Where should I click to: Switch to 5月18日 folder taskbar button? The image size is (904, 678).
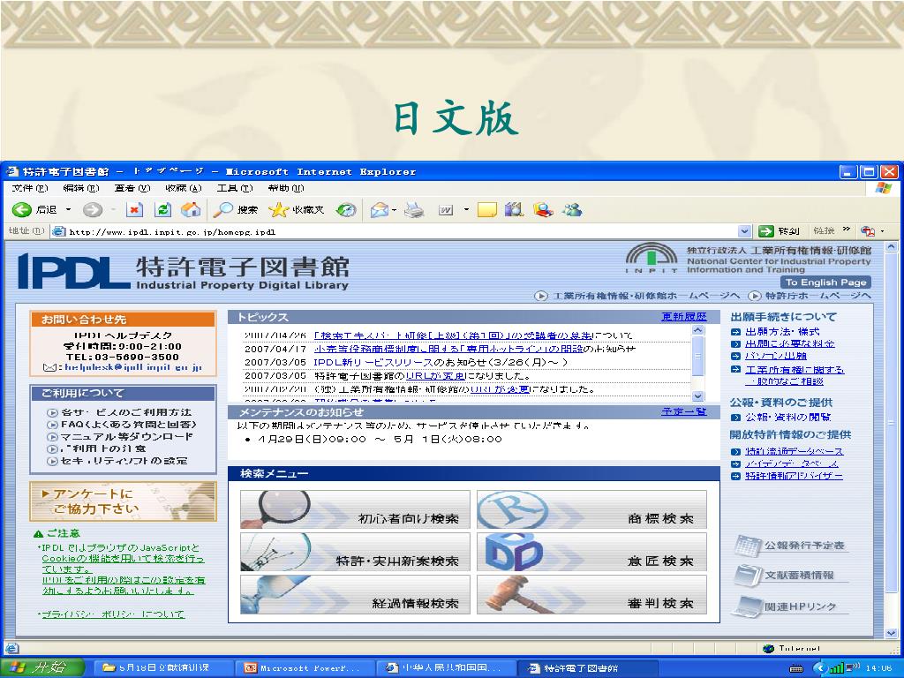[x=163, y=668]
